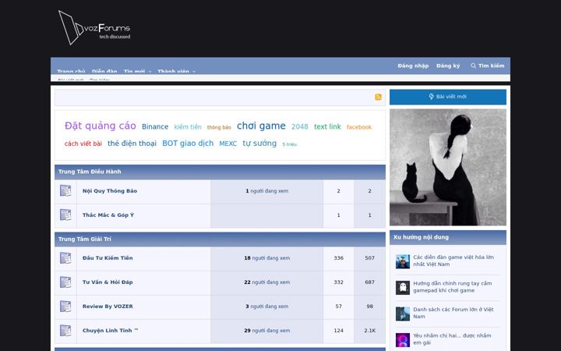
Task: Open Đầu Tư Kiếm Tiền forum
Action: (x=108, y=258)
